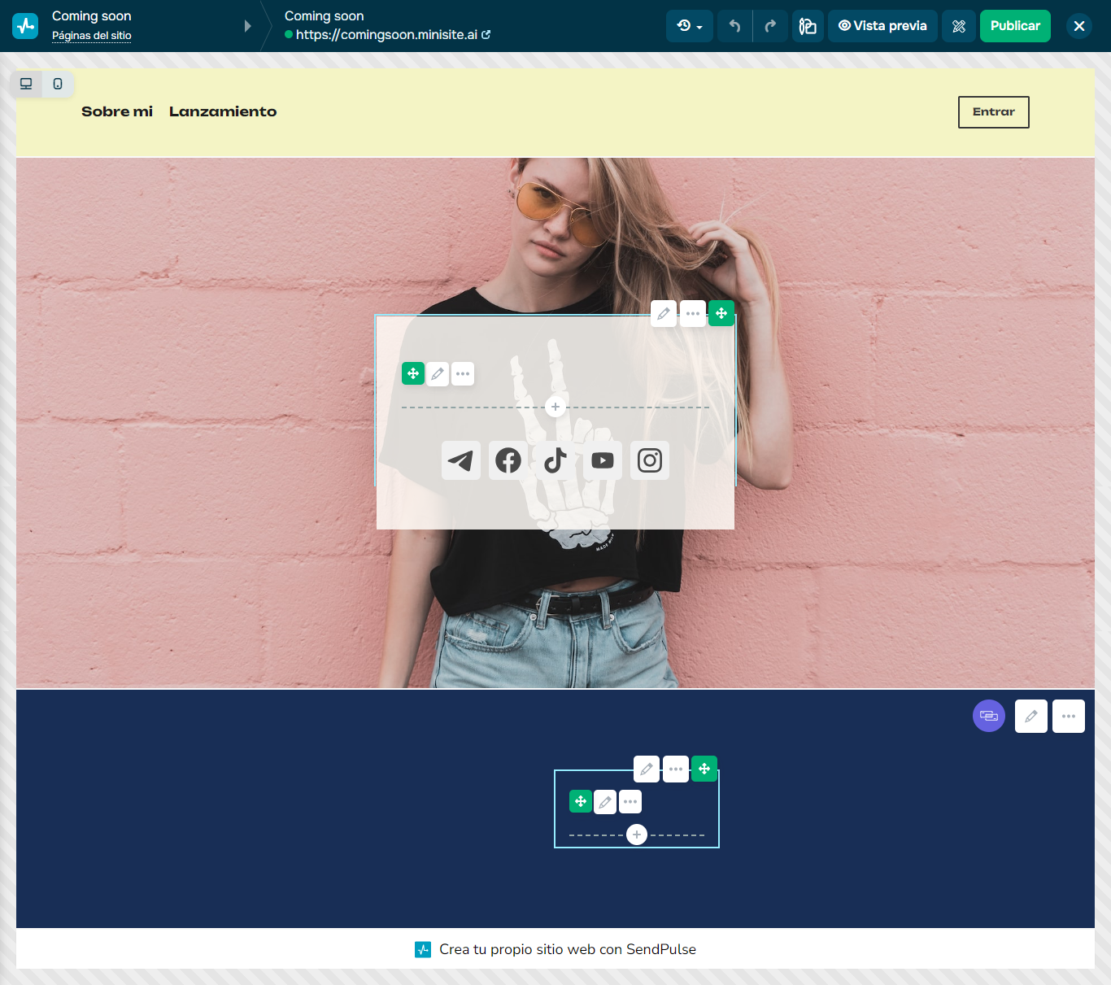Image resolution: width=1111 pixels, height=985 pixels.
Task: Open the Sobre mi menu item
Action: click(x=116, y=111)
